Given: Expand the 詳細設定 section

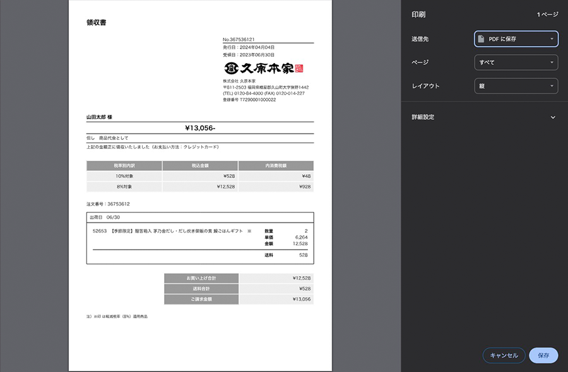Looking at the screenshot, I should pyautogui.click(x=553, y=117).
